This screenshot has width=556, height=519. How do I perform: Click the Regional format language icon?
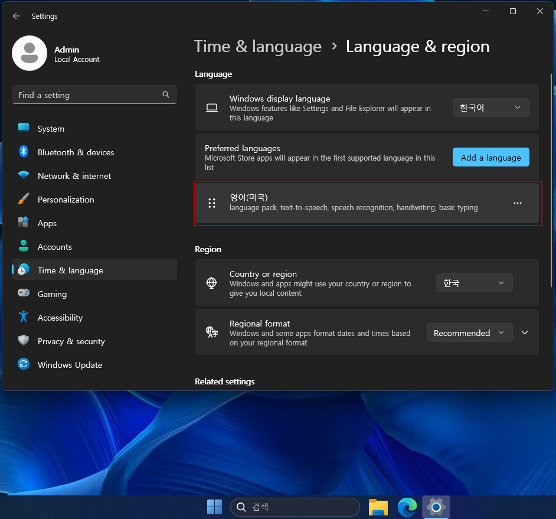pyautogui.click(x=212, y=332)
